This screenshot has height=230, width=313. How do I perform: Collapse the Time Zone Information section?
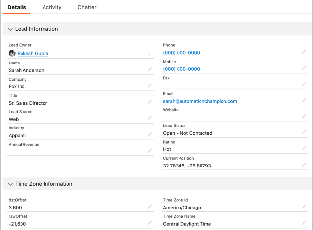pyautogui.click(x=10, y=184)
